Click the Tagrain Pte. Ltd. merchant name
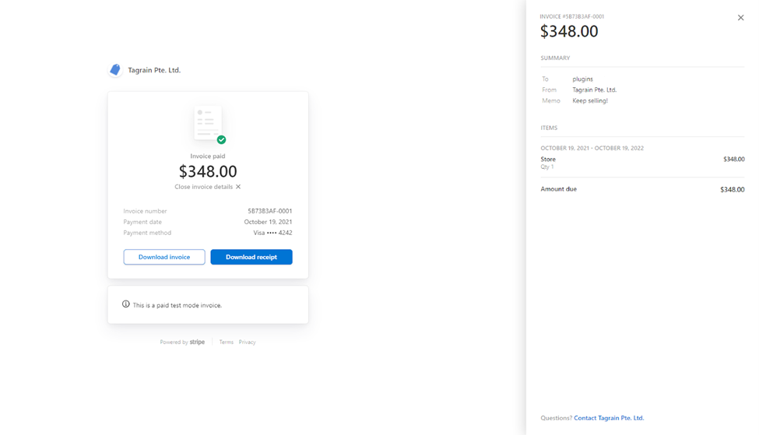Screen dimensions: 759x435 (x=154, y=70)
